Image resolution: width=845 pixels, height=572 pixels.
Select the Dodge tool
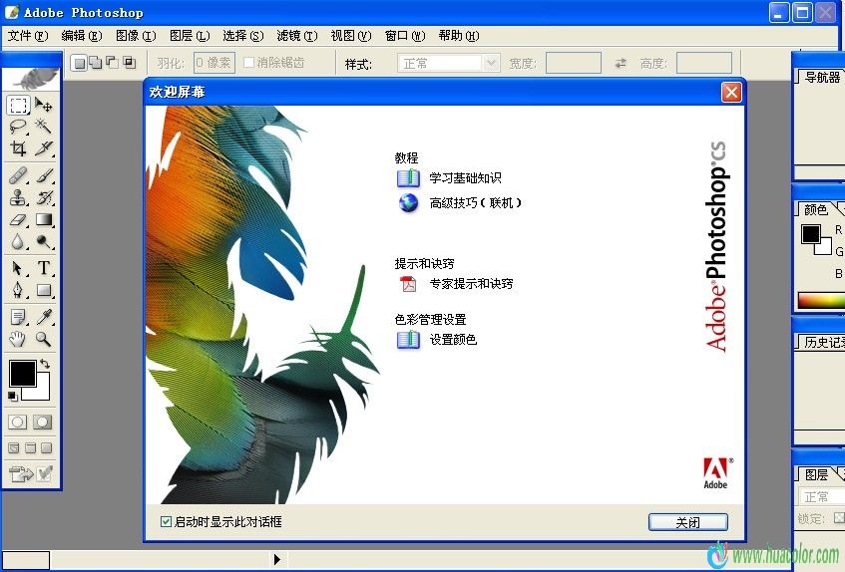(44, 241)
